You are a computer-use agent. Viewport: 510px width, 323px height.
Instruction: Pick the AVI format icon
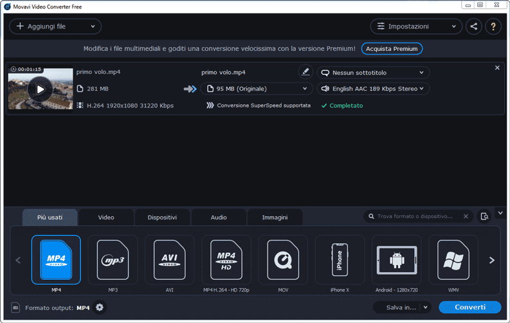[169, 259]
